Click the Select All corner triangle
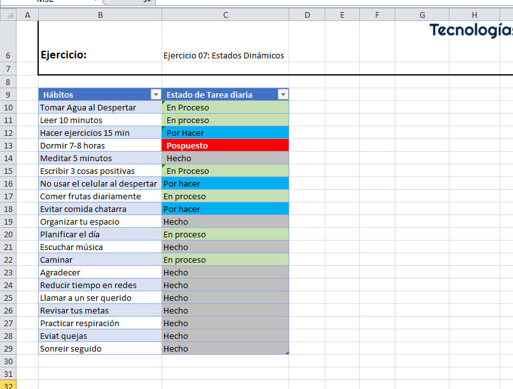Screen dimensions: 513x389 (x=8, y=15)
